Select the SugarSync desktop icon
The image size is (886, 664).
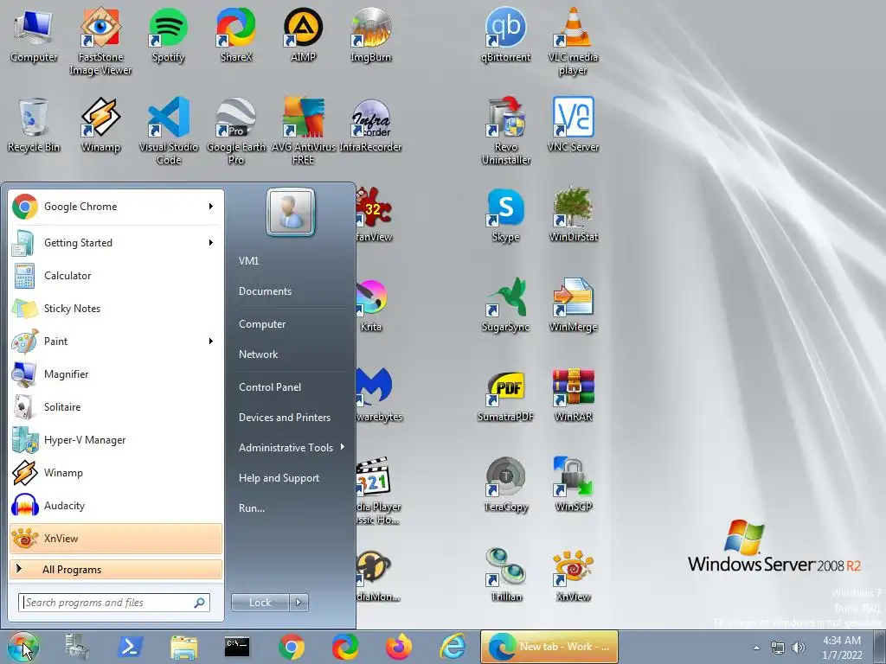coord(505,303)
